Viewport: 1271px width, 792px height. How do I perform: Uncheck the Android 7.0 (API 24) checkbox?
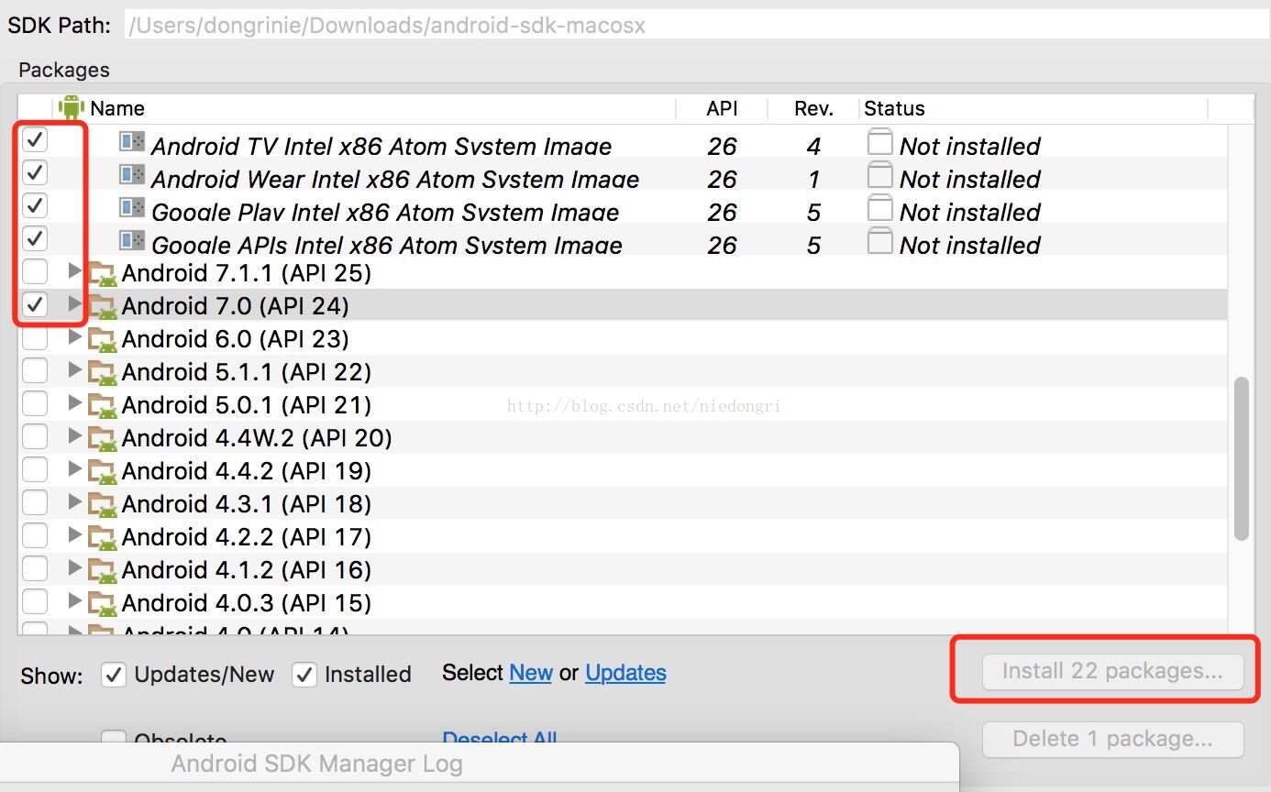coord(35,304)
